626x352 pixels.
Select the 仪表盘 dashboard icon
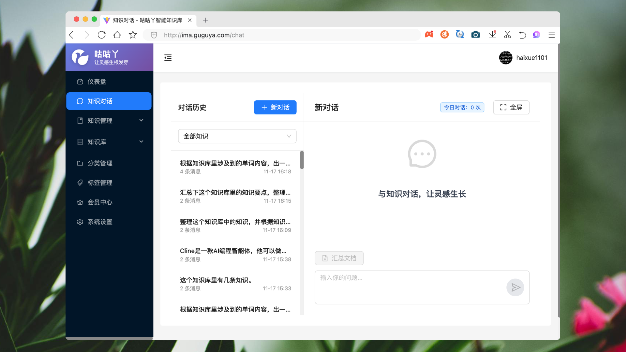tap(80, 81)
